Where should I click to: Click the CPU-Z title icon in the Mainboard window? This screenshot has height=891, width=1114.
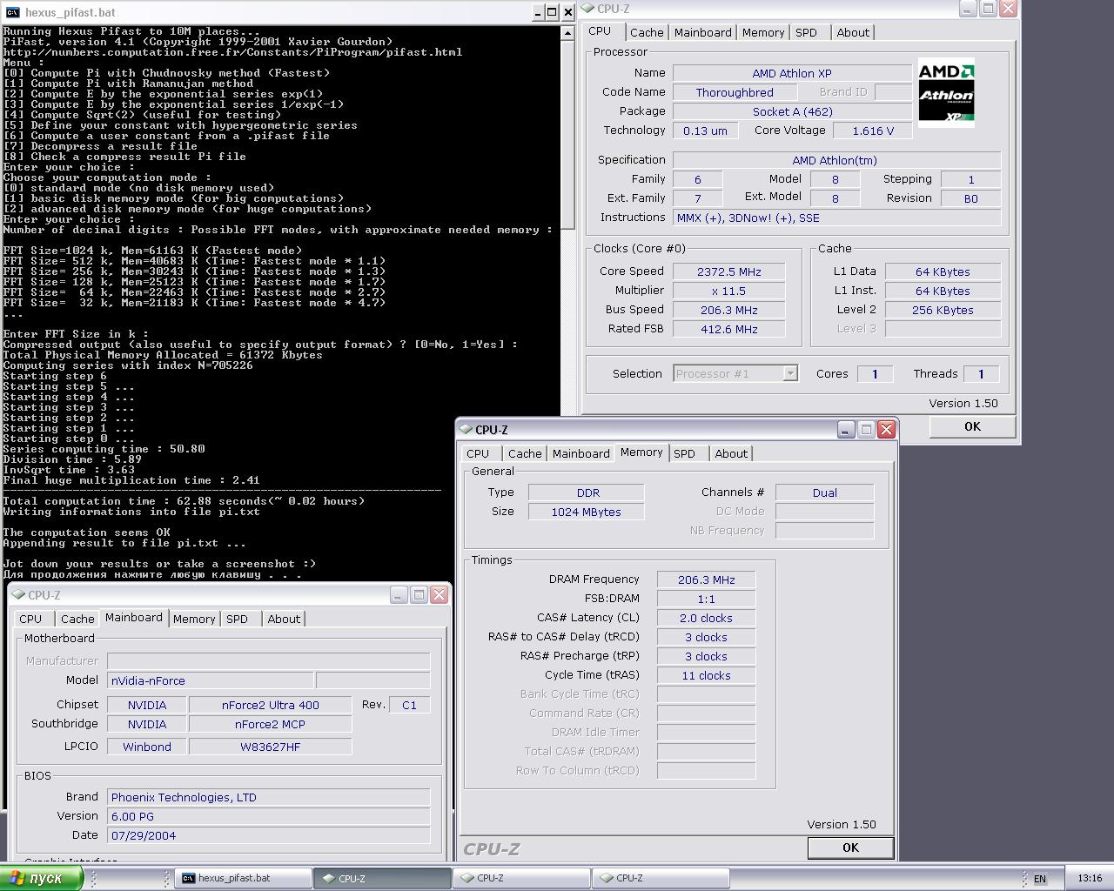(18, 594)
